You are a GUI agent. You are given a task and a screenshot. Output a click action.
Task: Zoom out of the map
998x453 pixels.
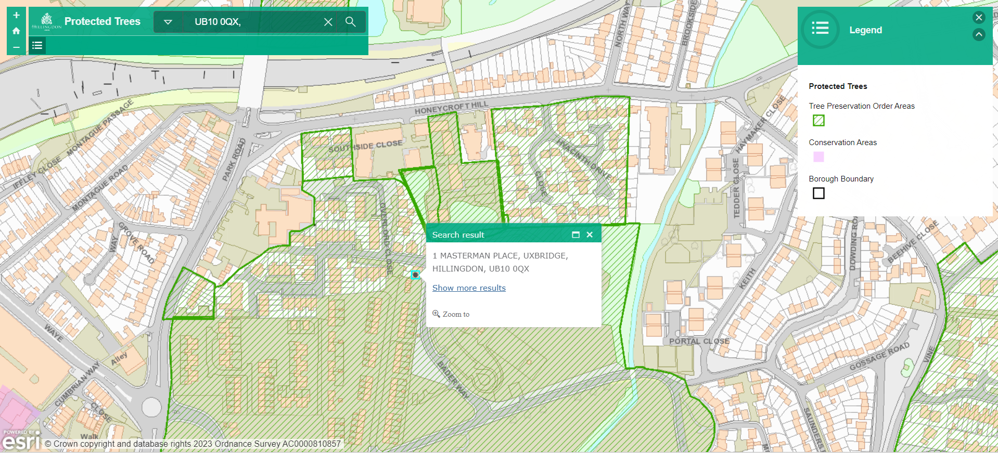[x=16, y=47]
